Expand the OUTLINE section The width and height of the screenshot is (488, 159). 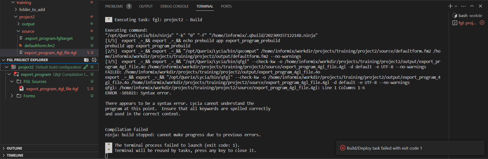coord(4,148)
